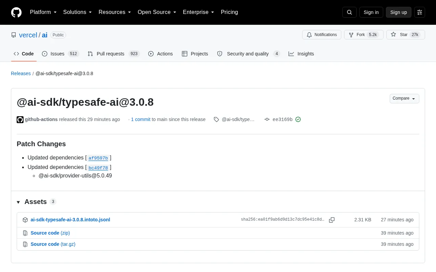Click the green verified checkmark icon
436x272 pixels.
pos(298,119)
